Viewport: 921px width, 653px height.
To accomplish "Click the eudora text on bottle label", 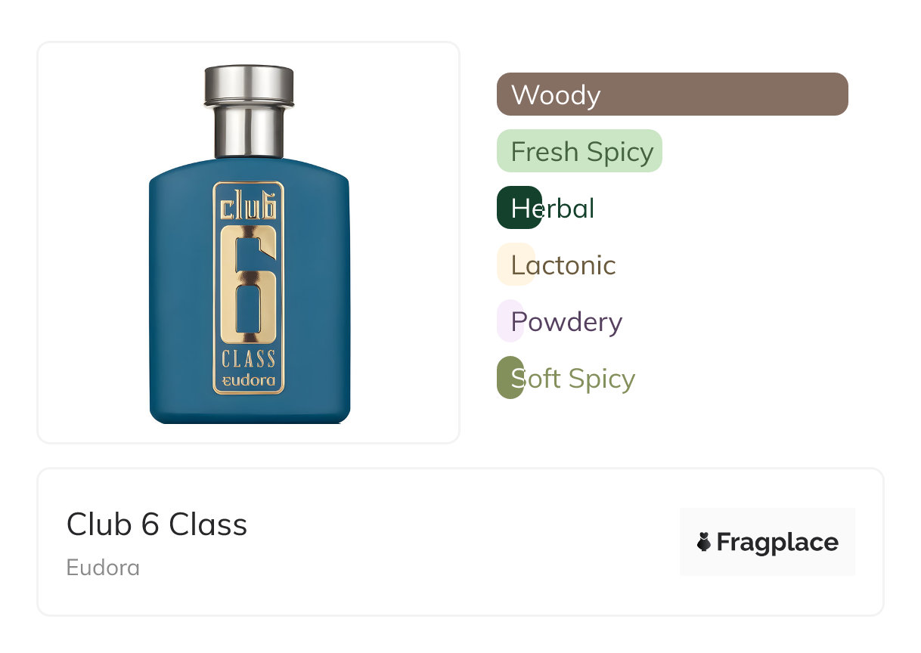I will (x=249, y=381).
